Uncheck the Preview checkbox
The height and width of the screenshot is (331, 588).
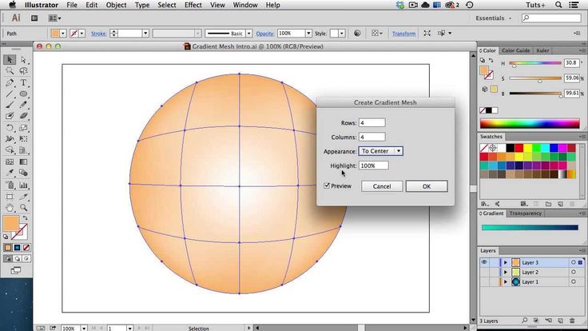click(327, 186)
